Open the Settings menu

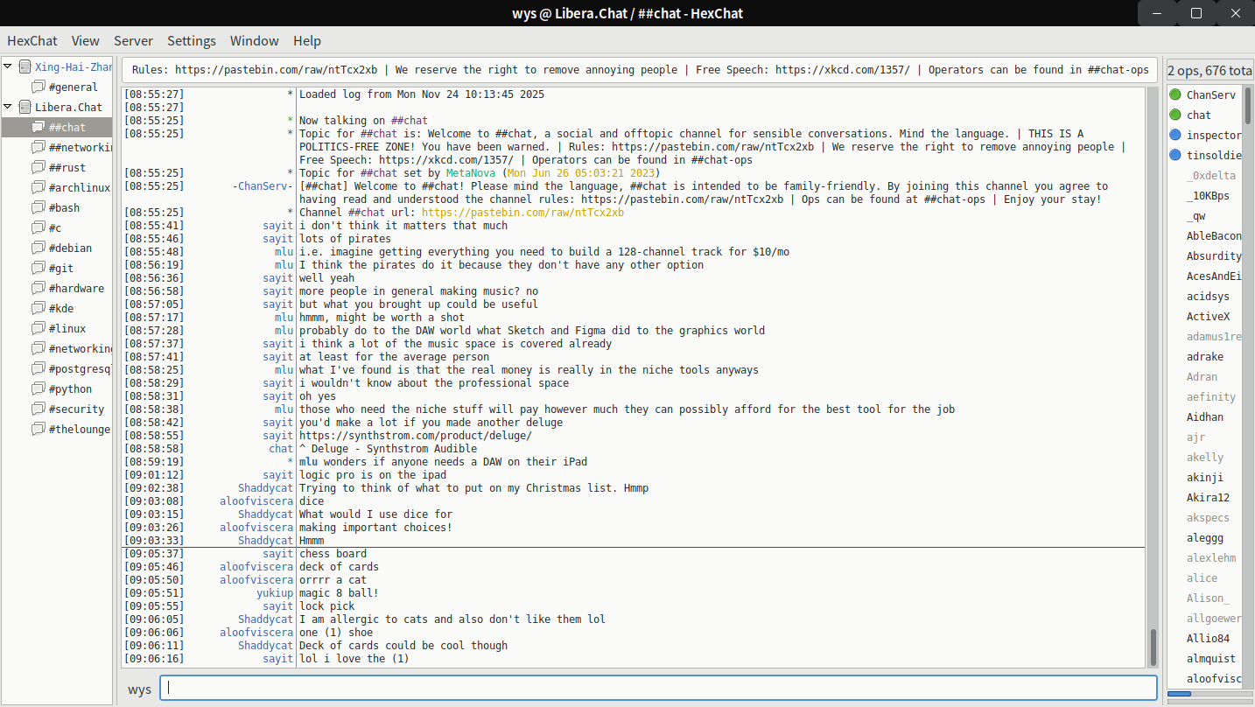click(x=191, y=41)
